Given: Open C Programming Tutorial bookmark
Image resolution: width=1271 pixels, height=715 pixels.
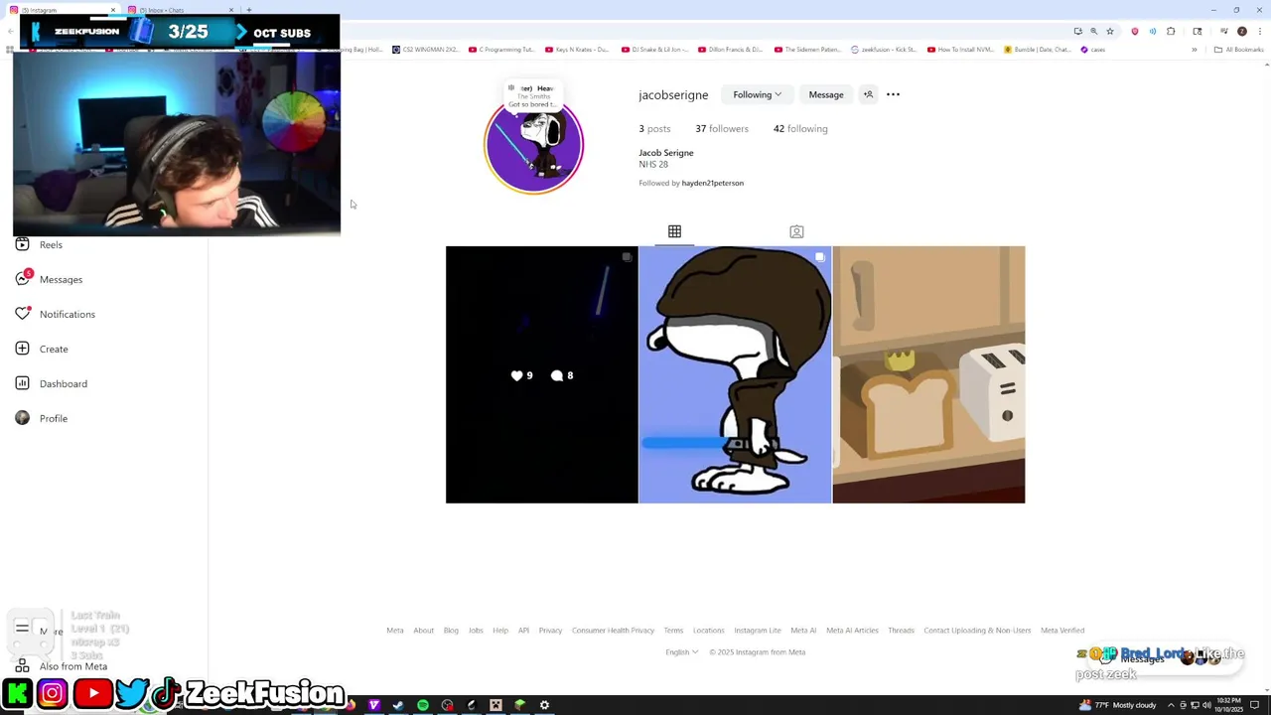Looking at the screenshot, I should pyautogui.click(x=502, y=49).
